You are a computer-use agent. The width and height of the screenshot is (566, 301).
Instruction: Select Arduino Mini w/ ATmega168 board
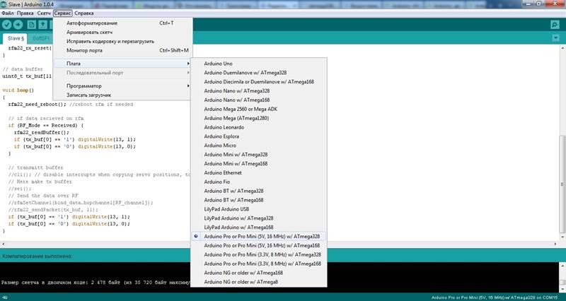(259, 164)
